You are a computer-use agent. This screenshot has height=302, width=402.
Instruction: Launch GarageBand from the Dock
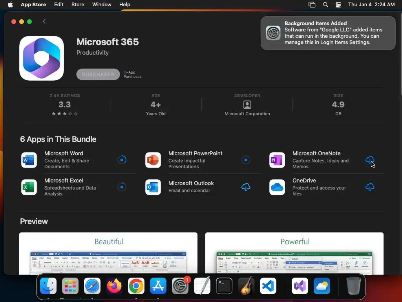246,286
